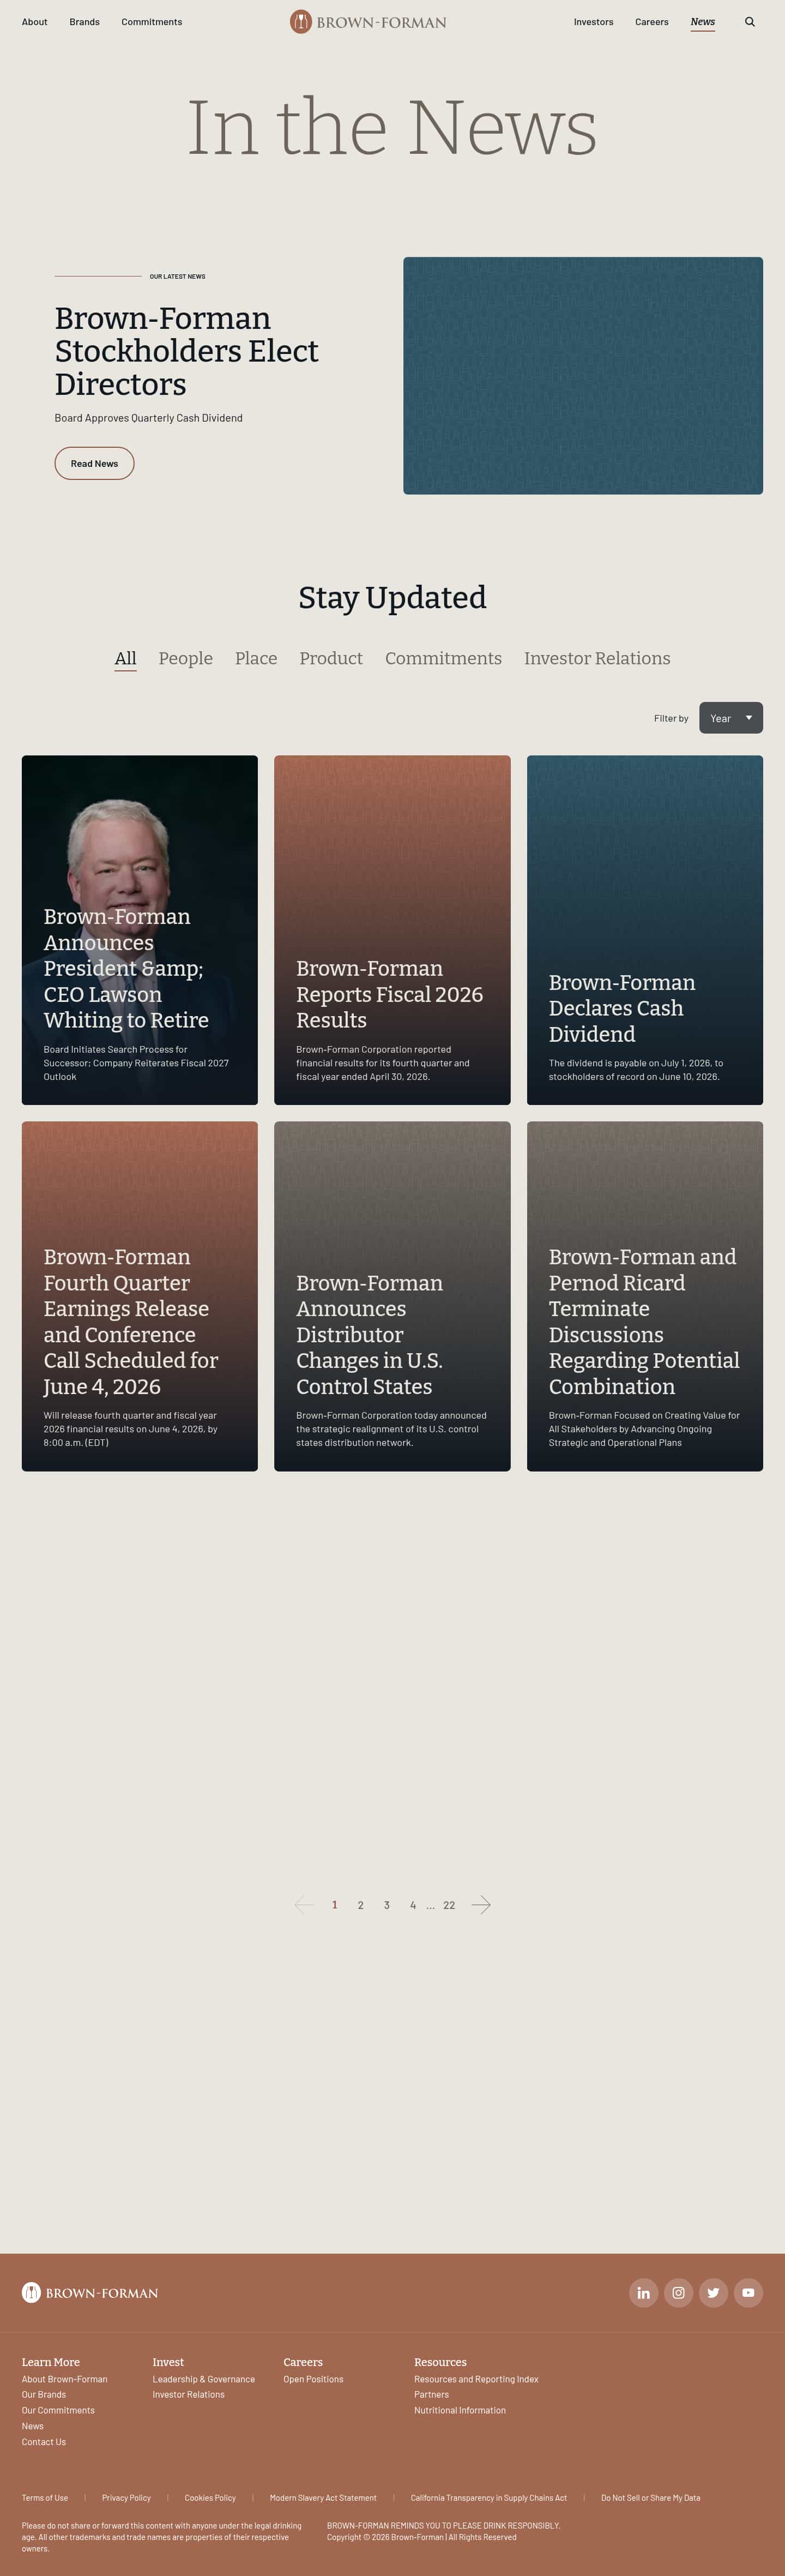Open Careers in the top navigation
The height and width of the screenshot is (2576, 785).
pos(652,22)
